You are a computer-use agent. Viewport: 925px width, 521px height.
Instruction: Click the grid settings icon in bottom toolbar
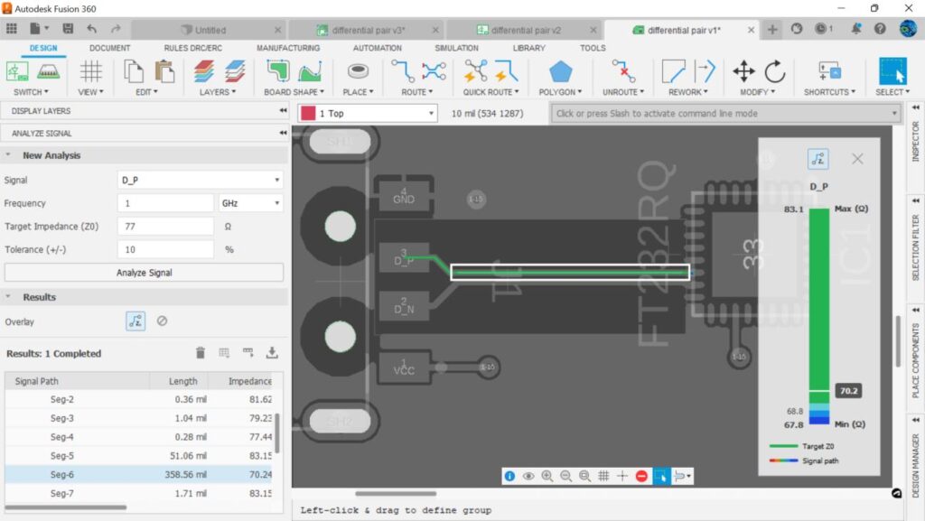click(603, 476)
